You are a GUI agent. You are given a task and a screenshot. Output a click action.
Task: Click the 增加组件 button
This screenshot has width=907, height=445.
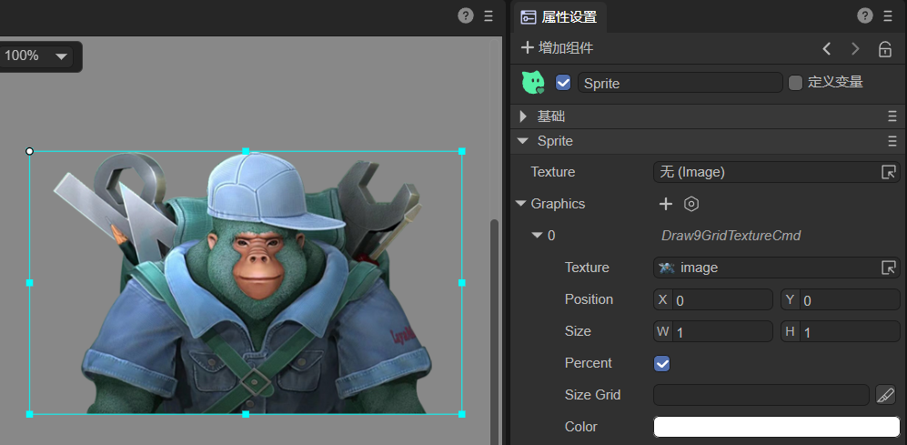557,48
